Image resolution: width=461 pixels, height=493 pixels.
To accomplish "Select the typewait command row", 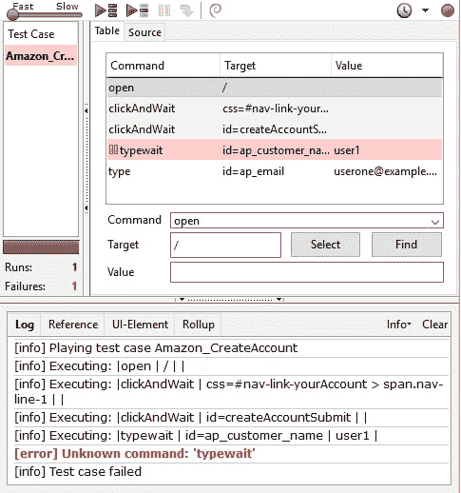I will pyautogui.click(x=275, y=150).
